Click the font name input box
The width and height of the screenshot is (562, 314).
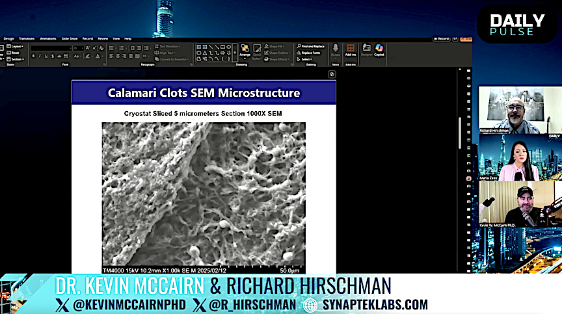[x=50, y=48]
